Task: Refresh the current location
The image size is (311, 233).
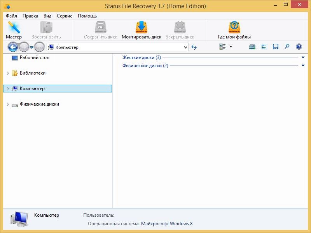Action: pyautogui.click(x=194, y=47)
